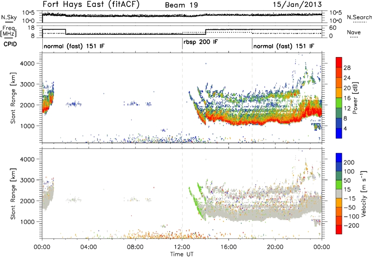Click the '4000' tick of power panel
The height and width of the screenshot is (257, 372).
tap(27, 64)
